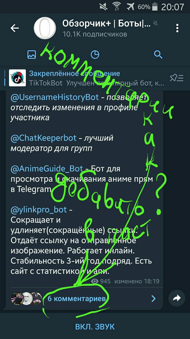Open the pinned messages list icon

177,78
